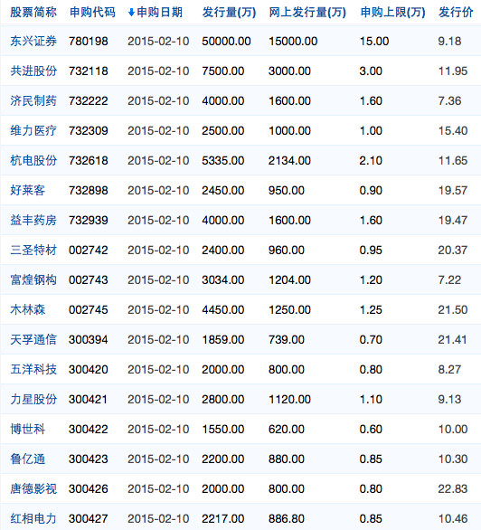The height and width of the screenshot is (530, 481).
Task: Sort table by 发行量(万) column header
Action: tap(229, 13)
